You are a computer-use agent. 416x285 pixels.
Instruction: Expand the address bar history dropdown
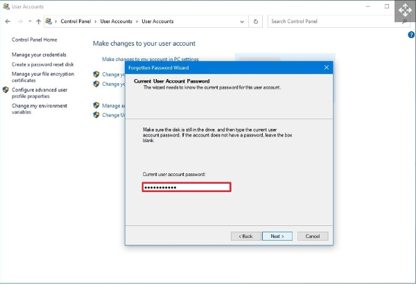coord(243,21)
